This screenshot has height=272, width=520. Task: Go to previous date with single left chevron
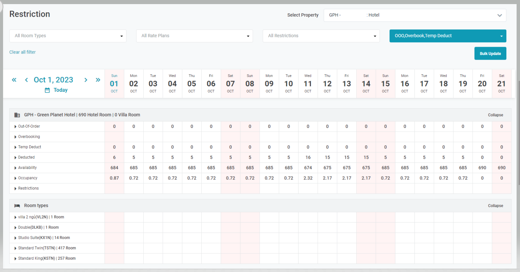click(26, 80)
